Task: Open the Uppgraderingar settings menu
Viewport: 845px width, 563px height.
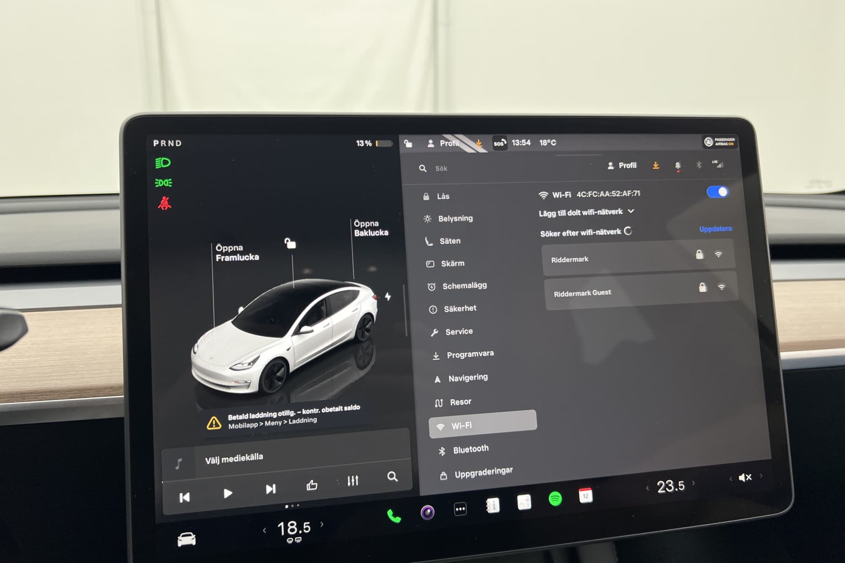Action: 476,473
